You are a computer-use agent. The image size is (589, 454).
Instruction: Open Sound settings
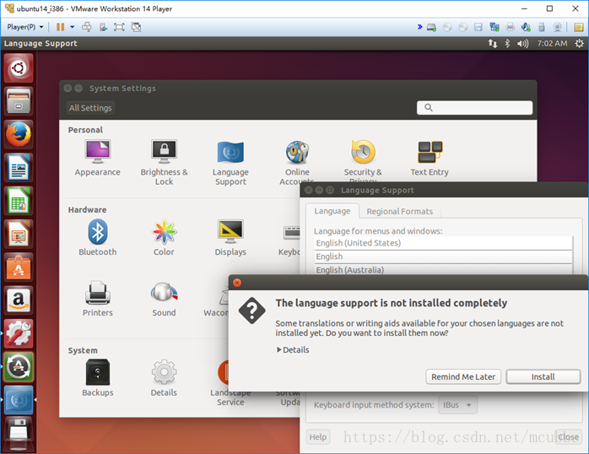tap(164, 299)
